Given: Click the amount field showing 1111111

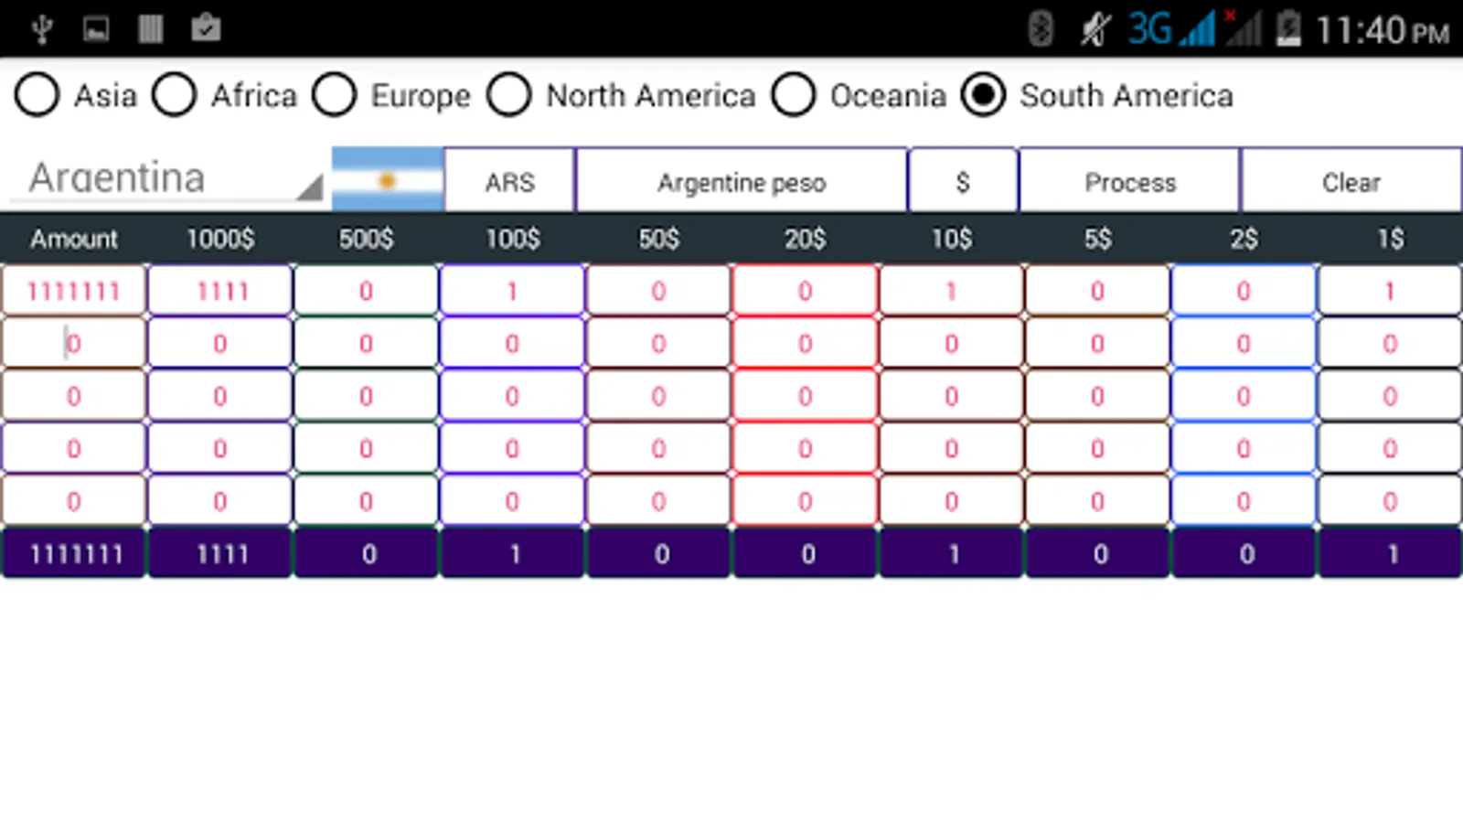Looking at the screenshot, I should tap(73, 291).
